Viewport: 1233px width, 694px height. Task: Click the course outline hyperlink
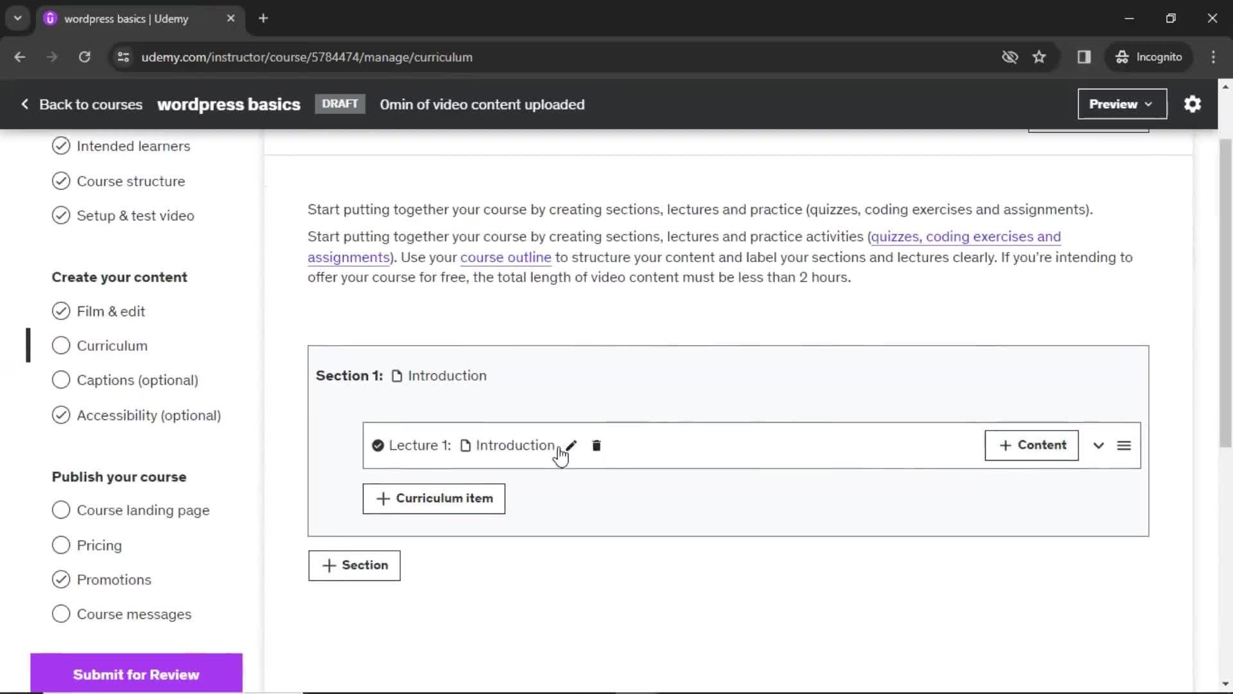click(x=507, y=257)
